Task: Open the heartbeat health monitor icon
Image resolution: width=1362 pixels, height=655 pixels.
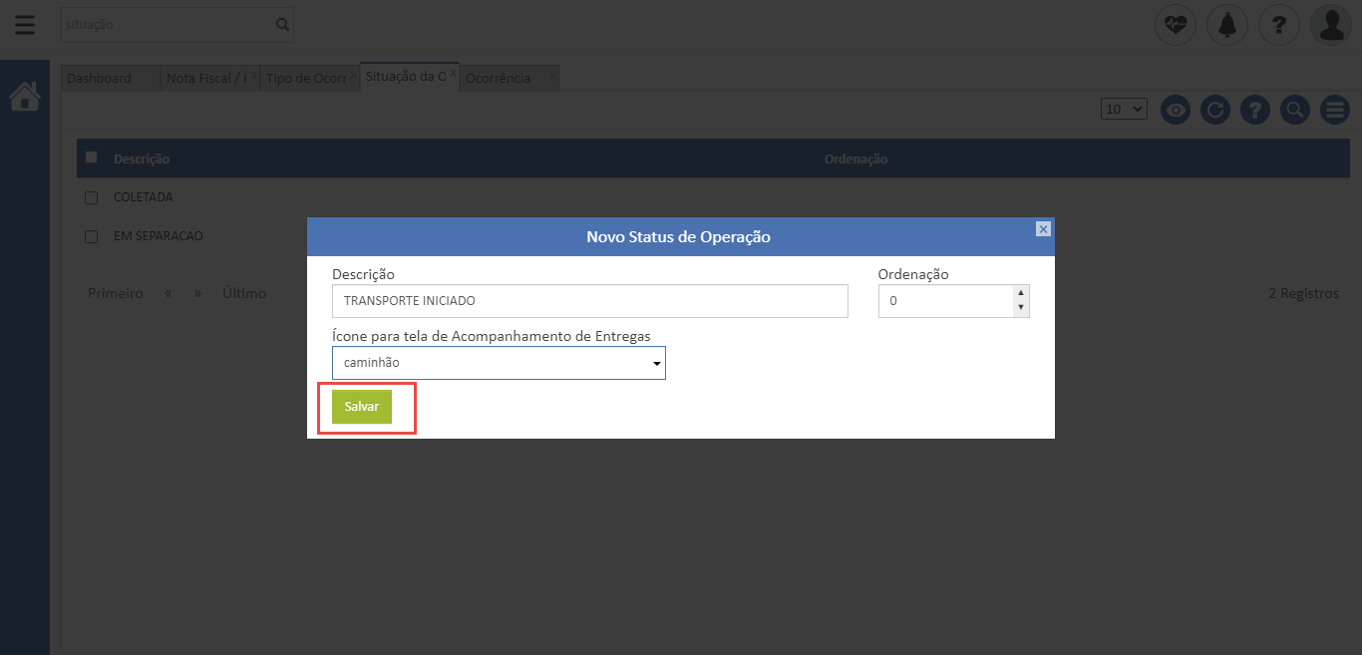Action: pyautogui.click(x=1176, y=25)
